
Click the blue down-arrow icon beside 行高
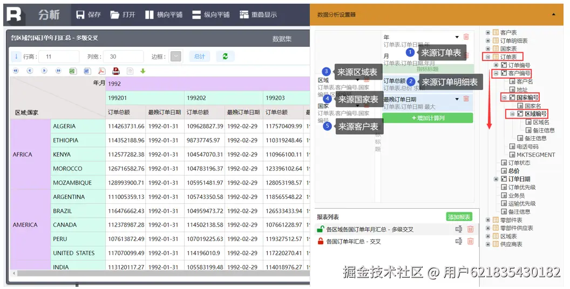click(x=16, y=56)
